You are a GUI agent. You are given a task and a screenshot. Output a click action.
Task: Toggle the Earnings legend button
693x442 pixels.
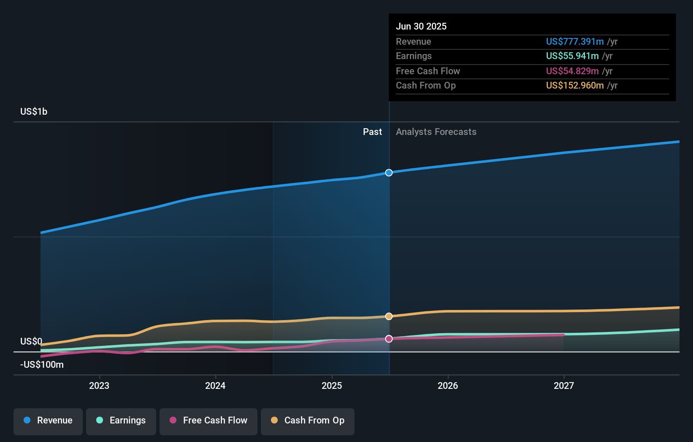pyautogui.click(x=121, y=421)
